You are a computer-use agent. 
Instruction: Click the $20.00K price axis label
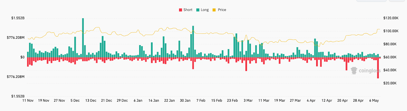pyautogui.click(x=390, y=83)
